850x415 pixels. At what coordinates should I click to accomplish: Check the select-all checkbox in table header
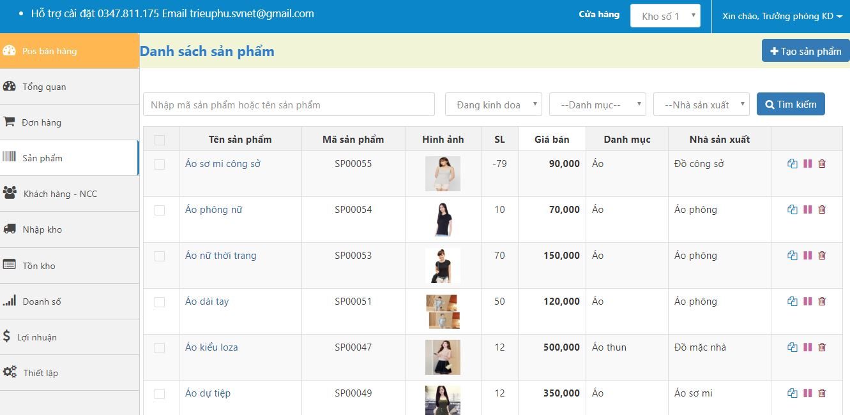point(160,139)
